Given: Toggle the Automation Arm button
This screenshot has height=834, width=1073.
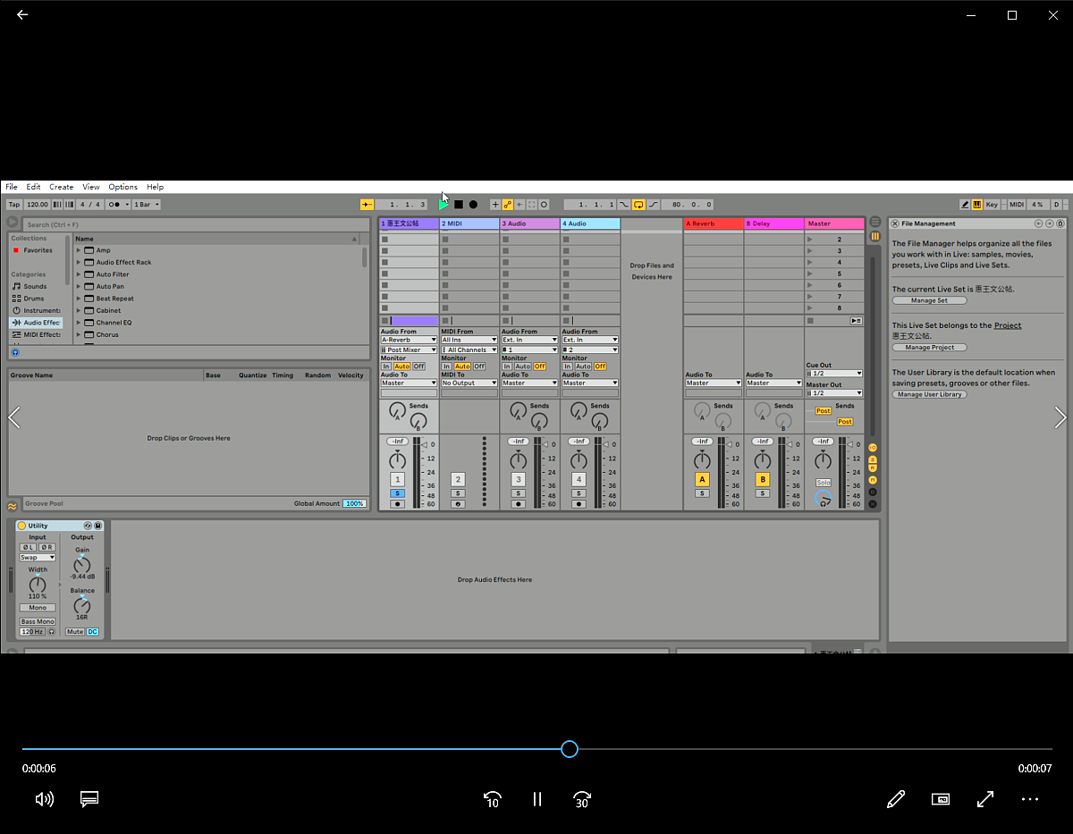Looking at the screenshot, I should pos(508,205).
